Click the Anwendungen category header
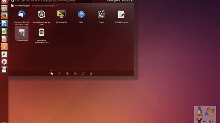This screenshot has height=123, width=220. click(x=22, y=5)
